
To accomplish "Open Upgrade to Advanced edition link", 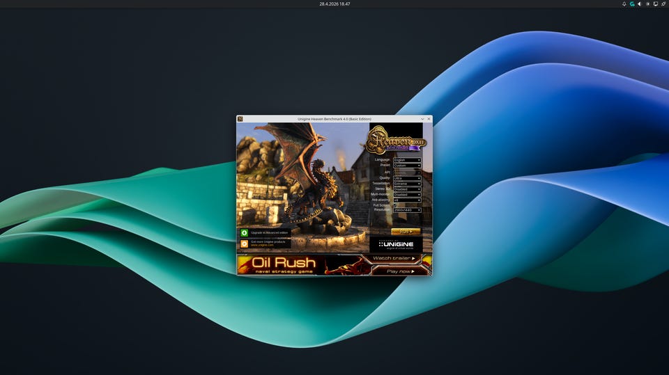I will (269, 232).
